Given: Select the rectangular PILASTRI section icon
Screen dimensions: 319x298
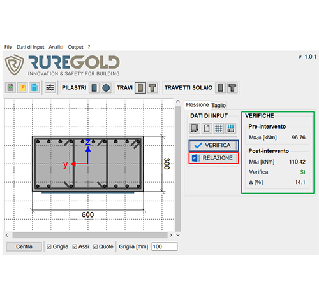Looking at the screenshot, I should [x=94, y=87].
